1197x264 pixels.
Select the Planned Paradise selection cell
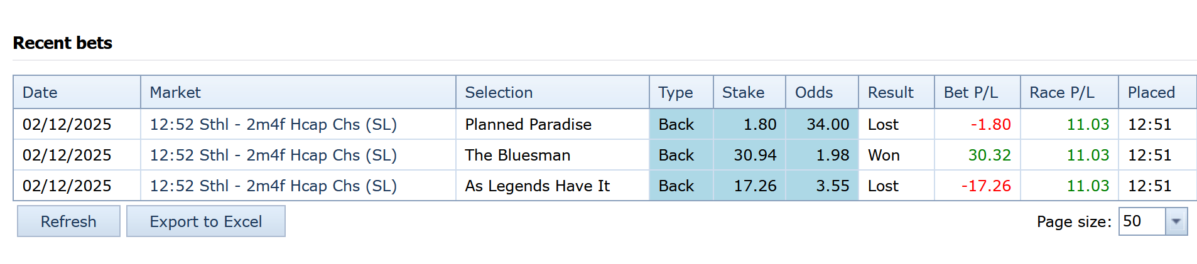[x=528, y=124]
